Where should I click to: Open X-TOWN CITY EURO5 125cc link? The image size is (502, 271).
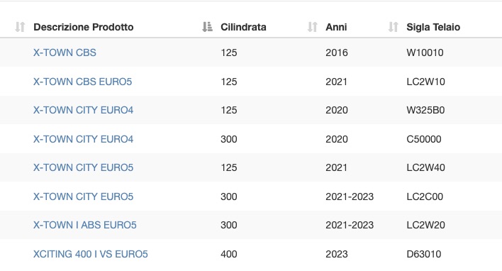(x=83, y=167)
